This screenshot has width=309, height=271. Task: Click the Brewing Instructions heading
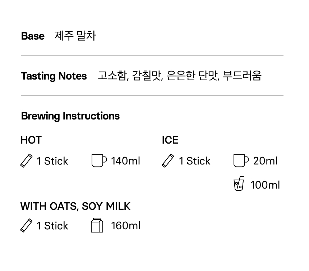pyautogui.click(x=70, y=116)
